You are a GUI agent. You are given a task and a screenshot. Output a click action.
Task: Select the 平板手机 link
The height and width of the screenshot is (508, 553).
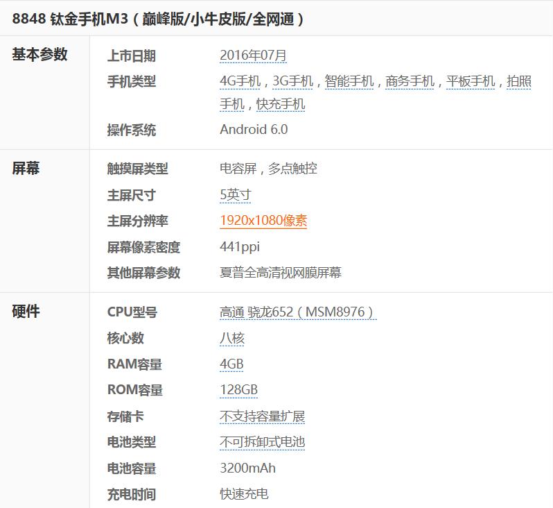tap(471, 81)
